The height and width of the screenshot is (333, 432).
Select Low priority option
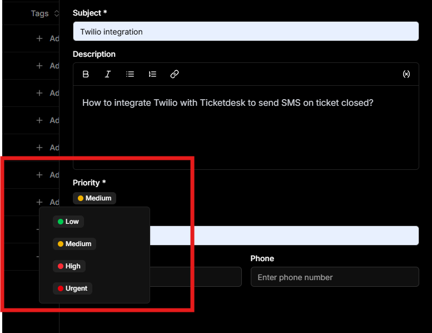pyautogui.click(x=68, y=222)
